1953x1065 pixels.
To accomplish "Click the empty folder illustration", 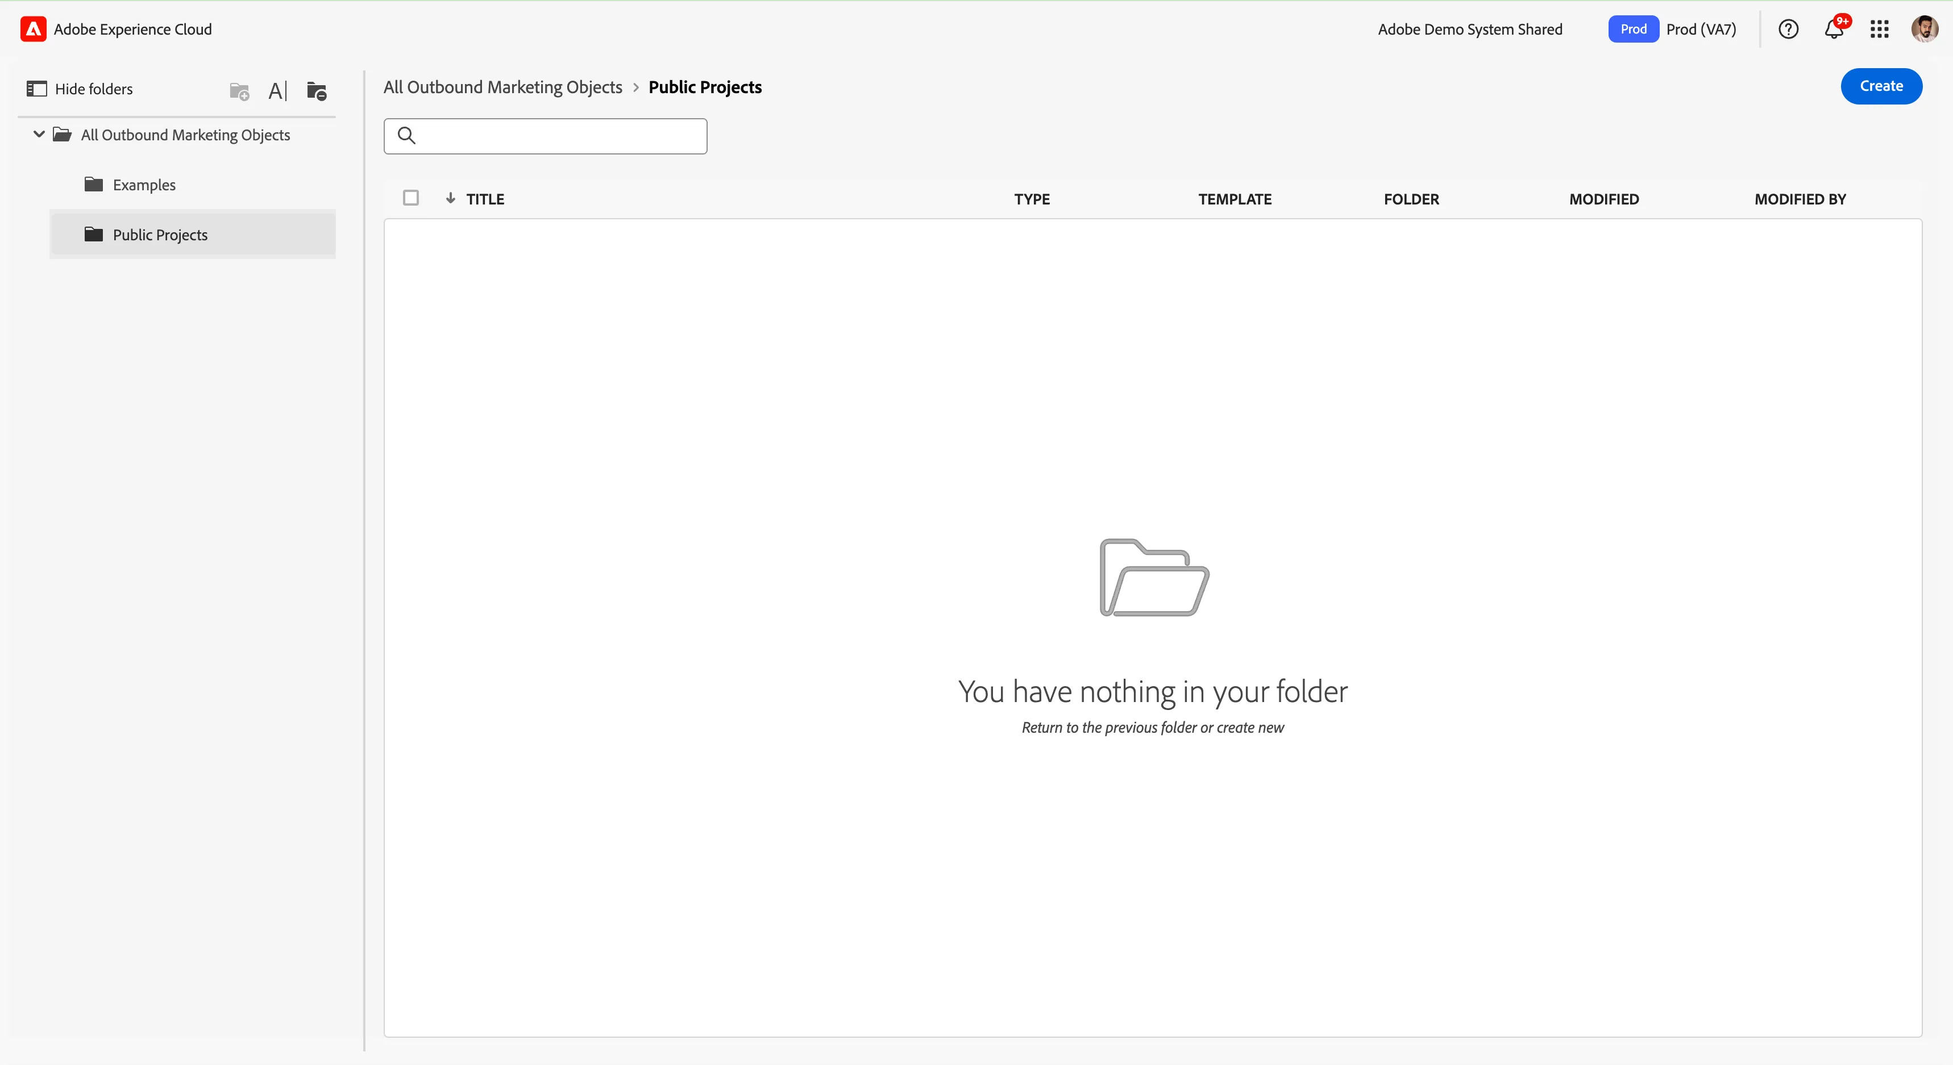I will click(x=1154, y=577).
